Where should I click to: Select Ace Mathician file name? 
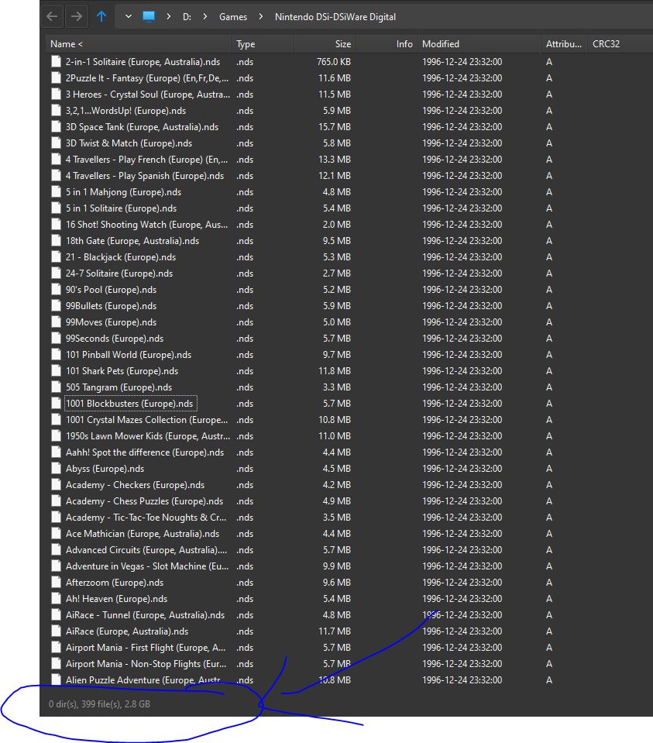coord(143,534)
